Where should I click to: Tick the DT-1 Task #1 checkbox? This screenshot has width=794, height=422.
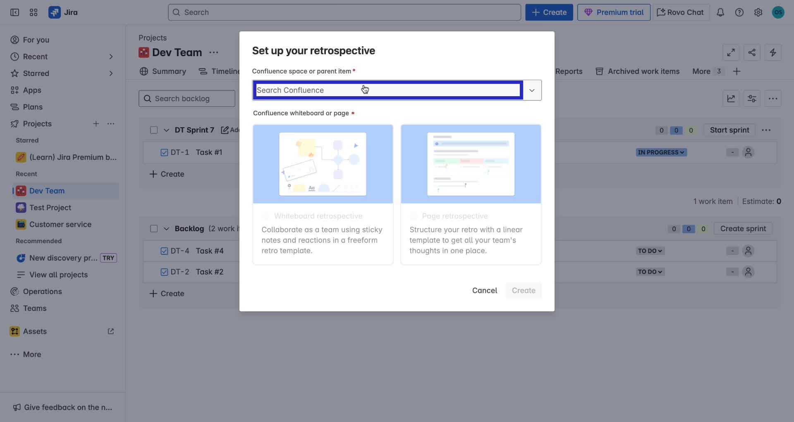click(x=164, y=152)
